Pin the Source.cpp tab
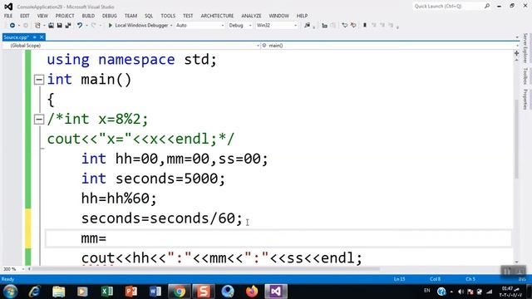Image resolution: width=532 pixels, height=299 pixels. click(x=35, y=37)
